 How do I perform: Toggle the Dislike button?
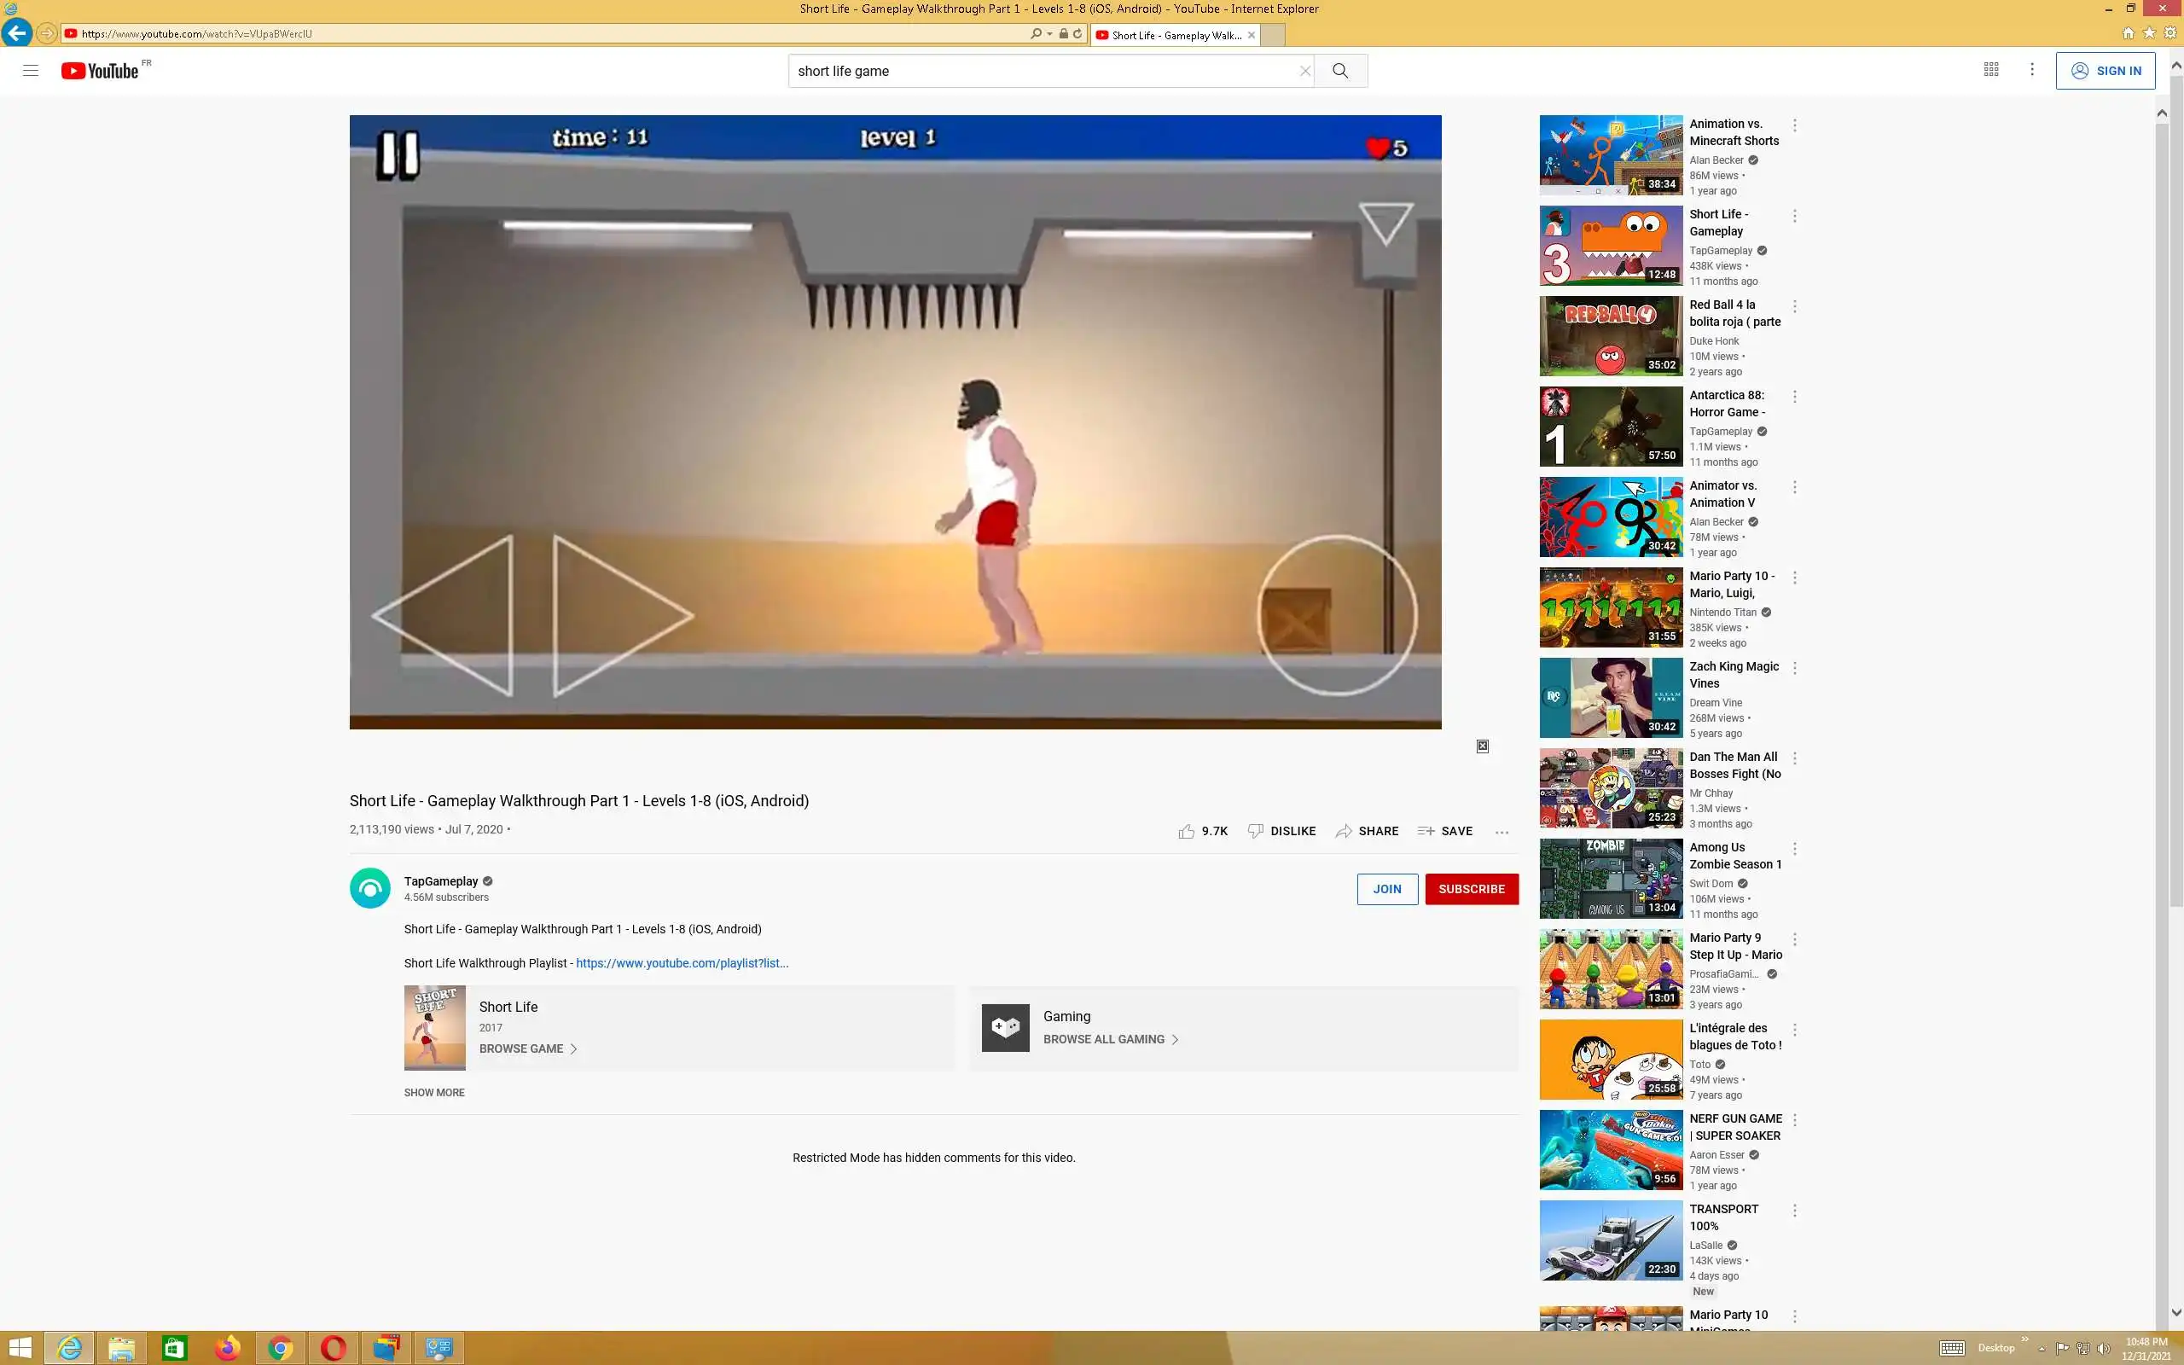pos(1281,831)
